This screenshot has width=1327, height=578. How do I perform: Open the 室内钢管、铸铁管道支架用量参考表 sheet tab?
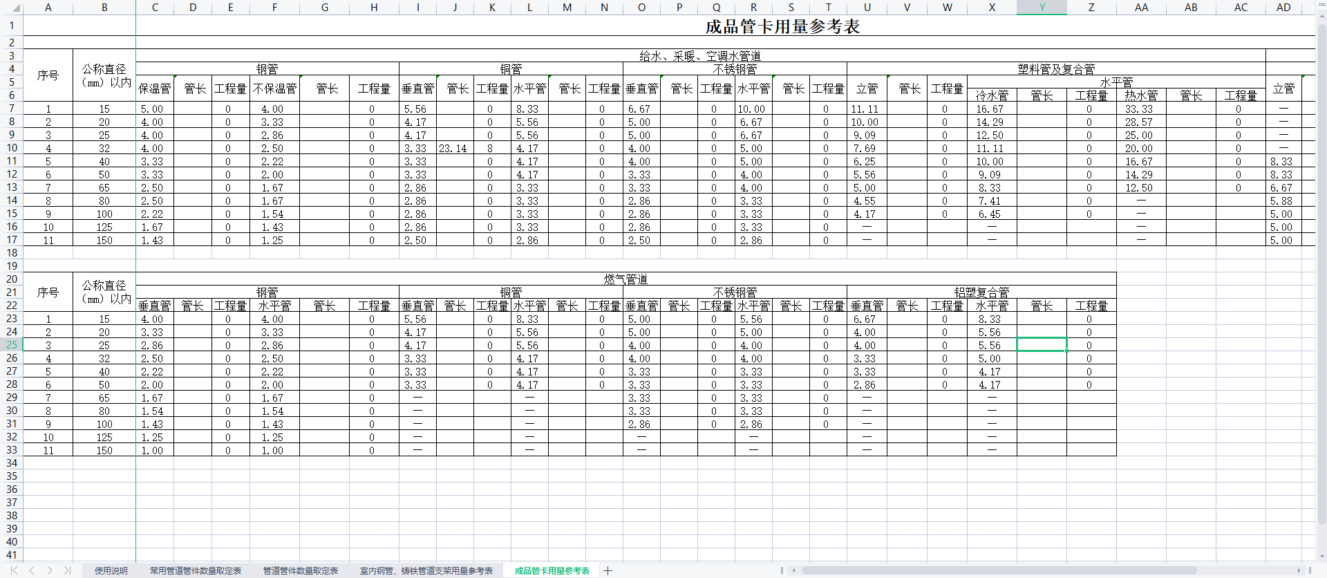point(426,570)
